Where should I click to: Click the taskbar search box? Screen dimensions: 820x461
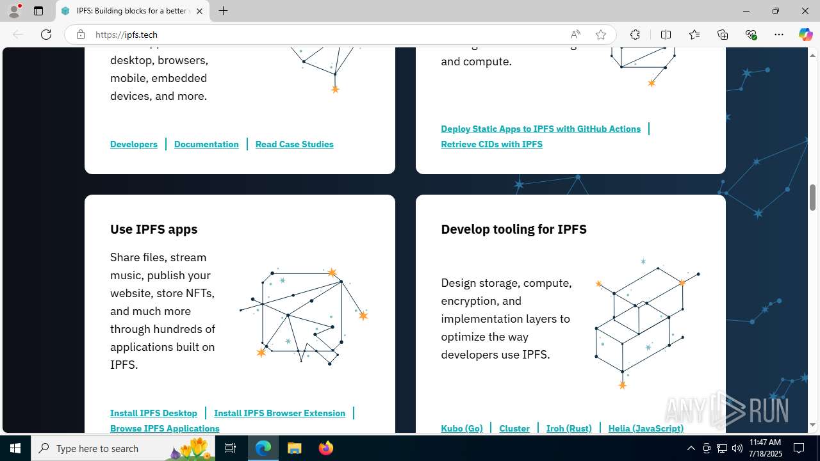click(124, 448)
